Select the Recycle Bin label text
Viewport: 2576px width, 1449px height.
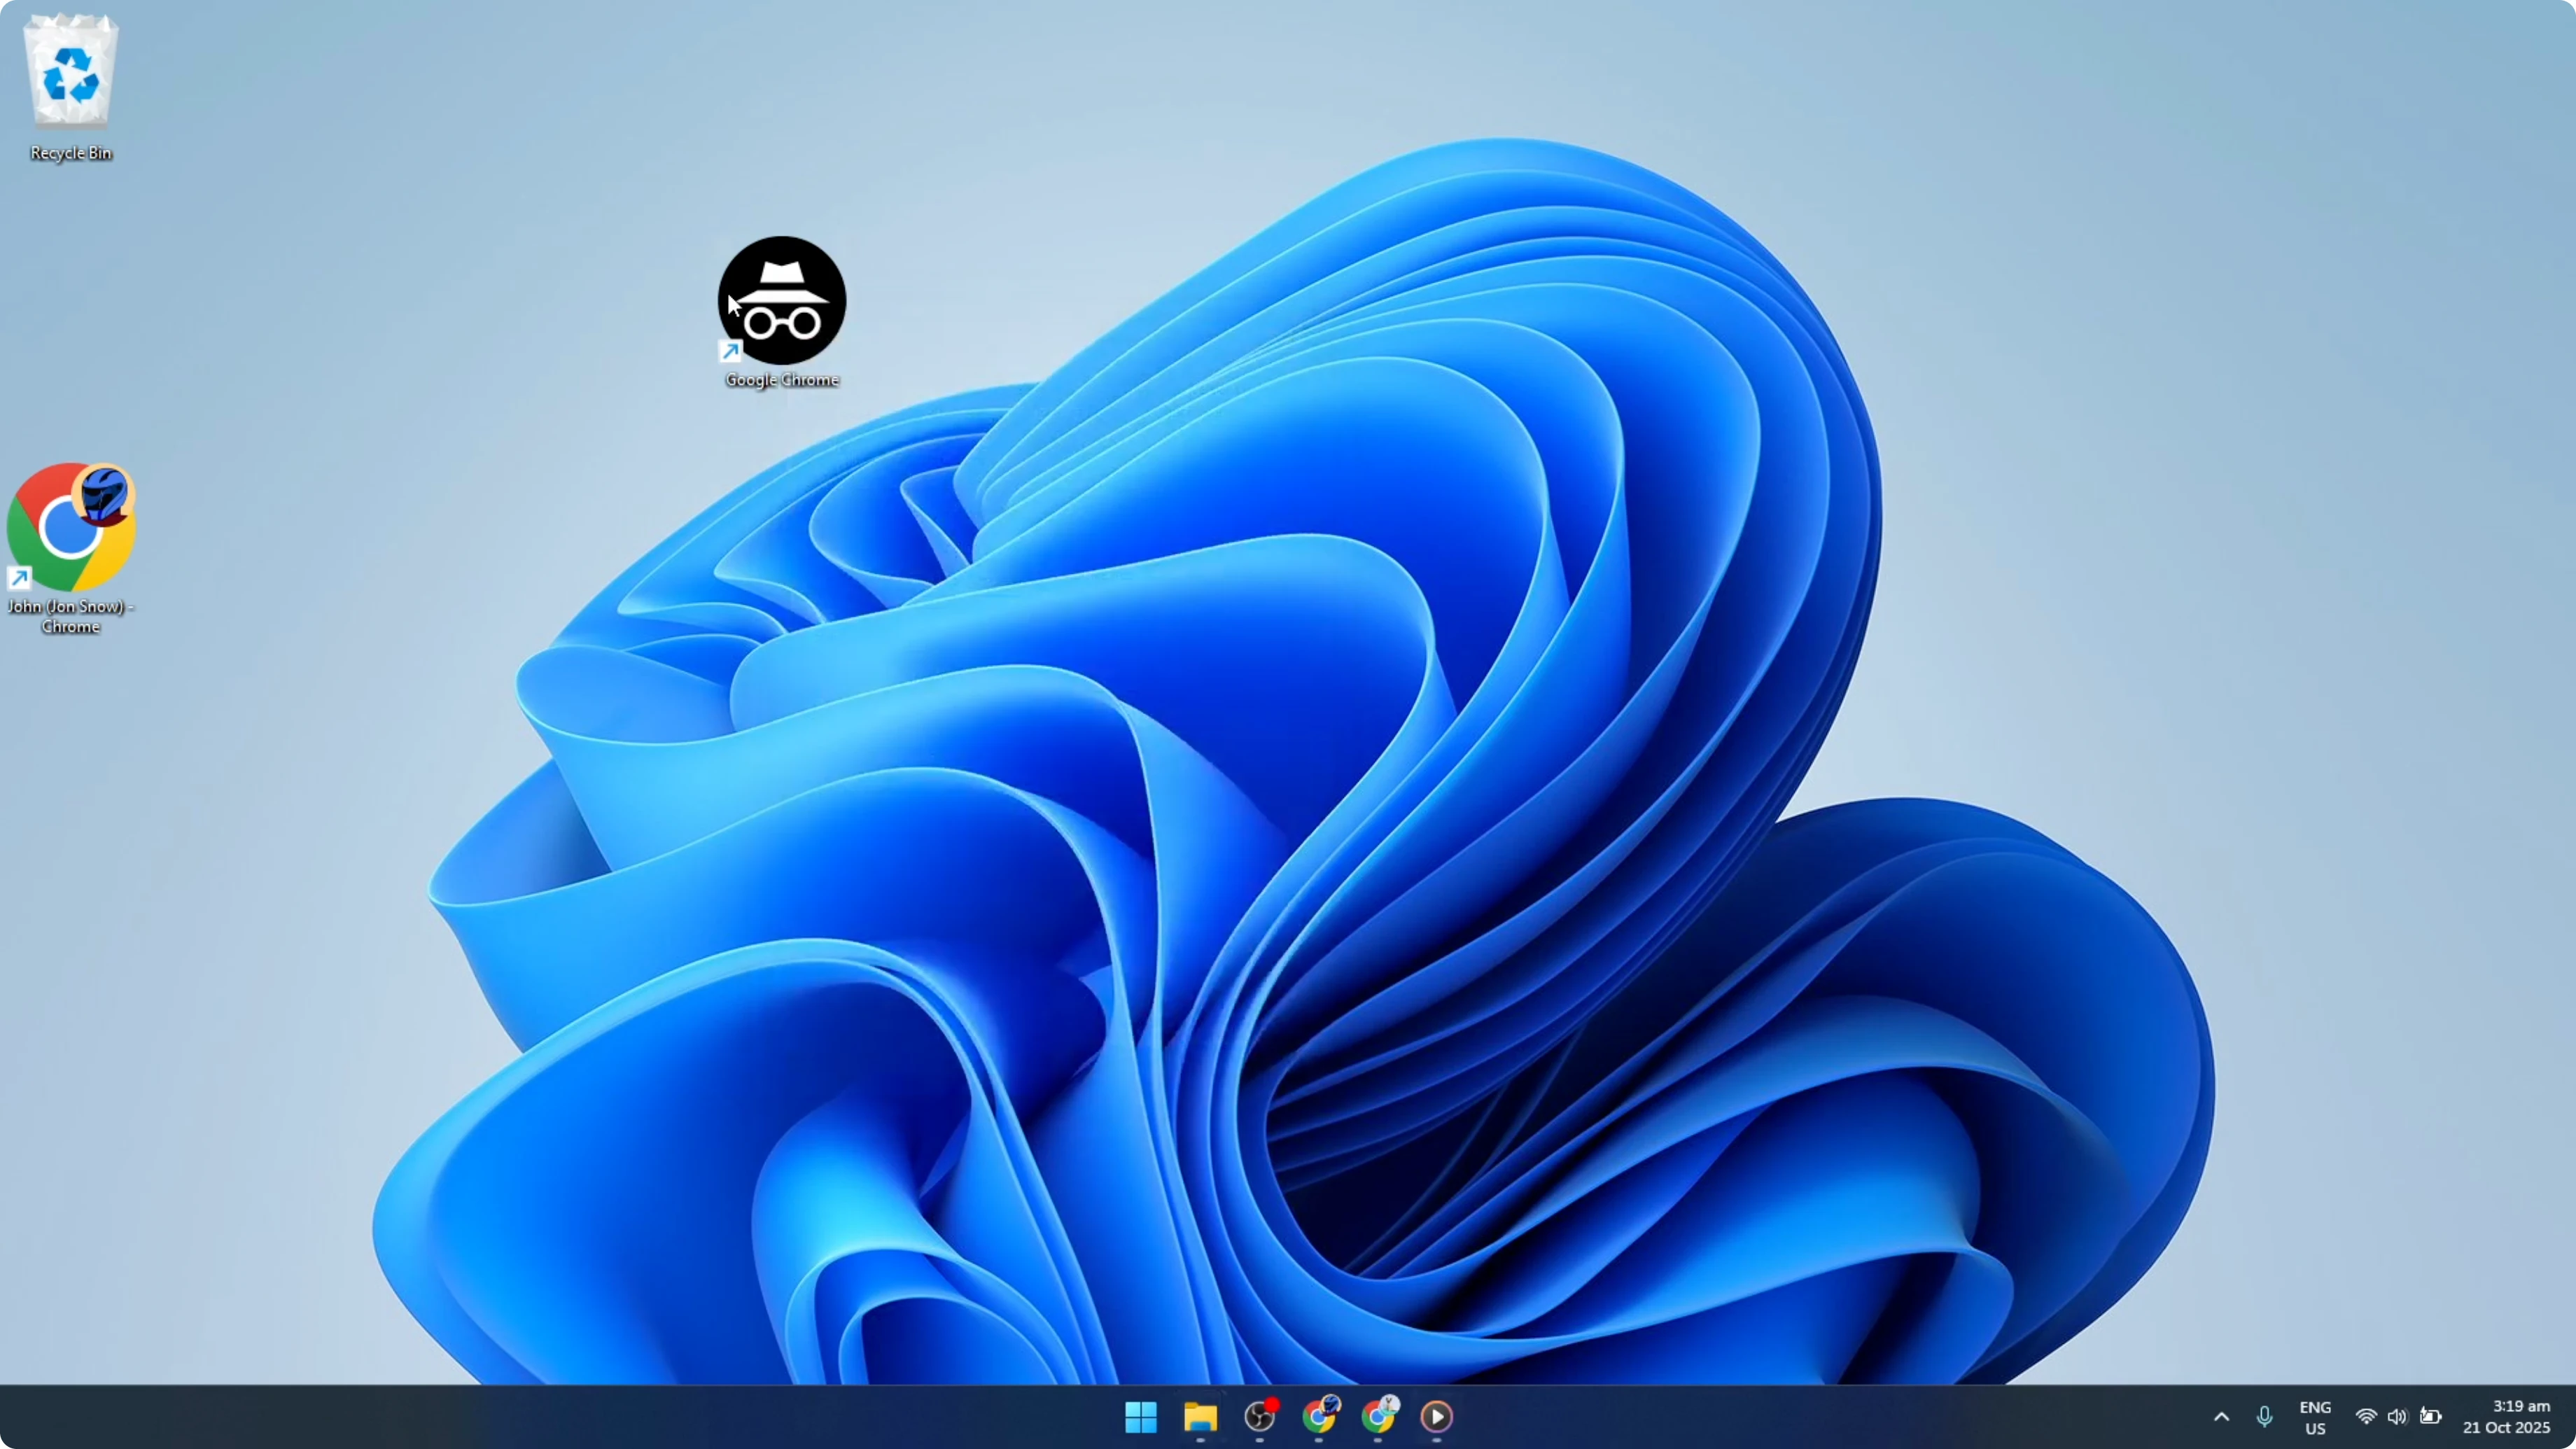70,153
